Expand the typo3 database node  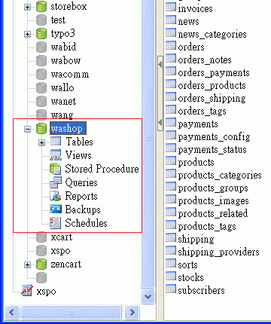pos(27,34)
